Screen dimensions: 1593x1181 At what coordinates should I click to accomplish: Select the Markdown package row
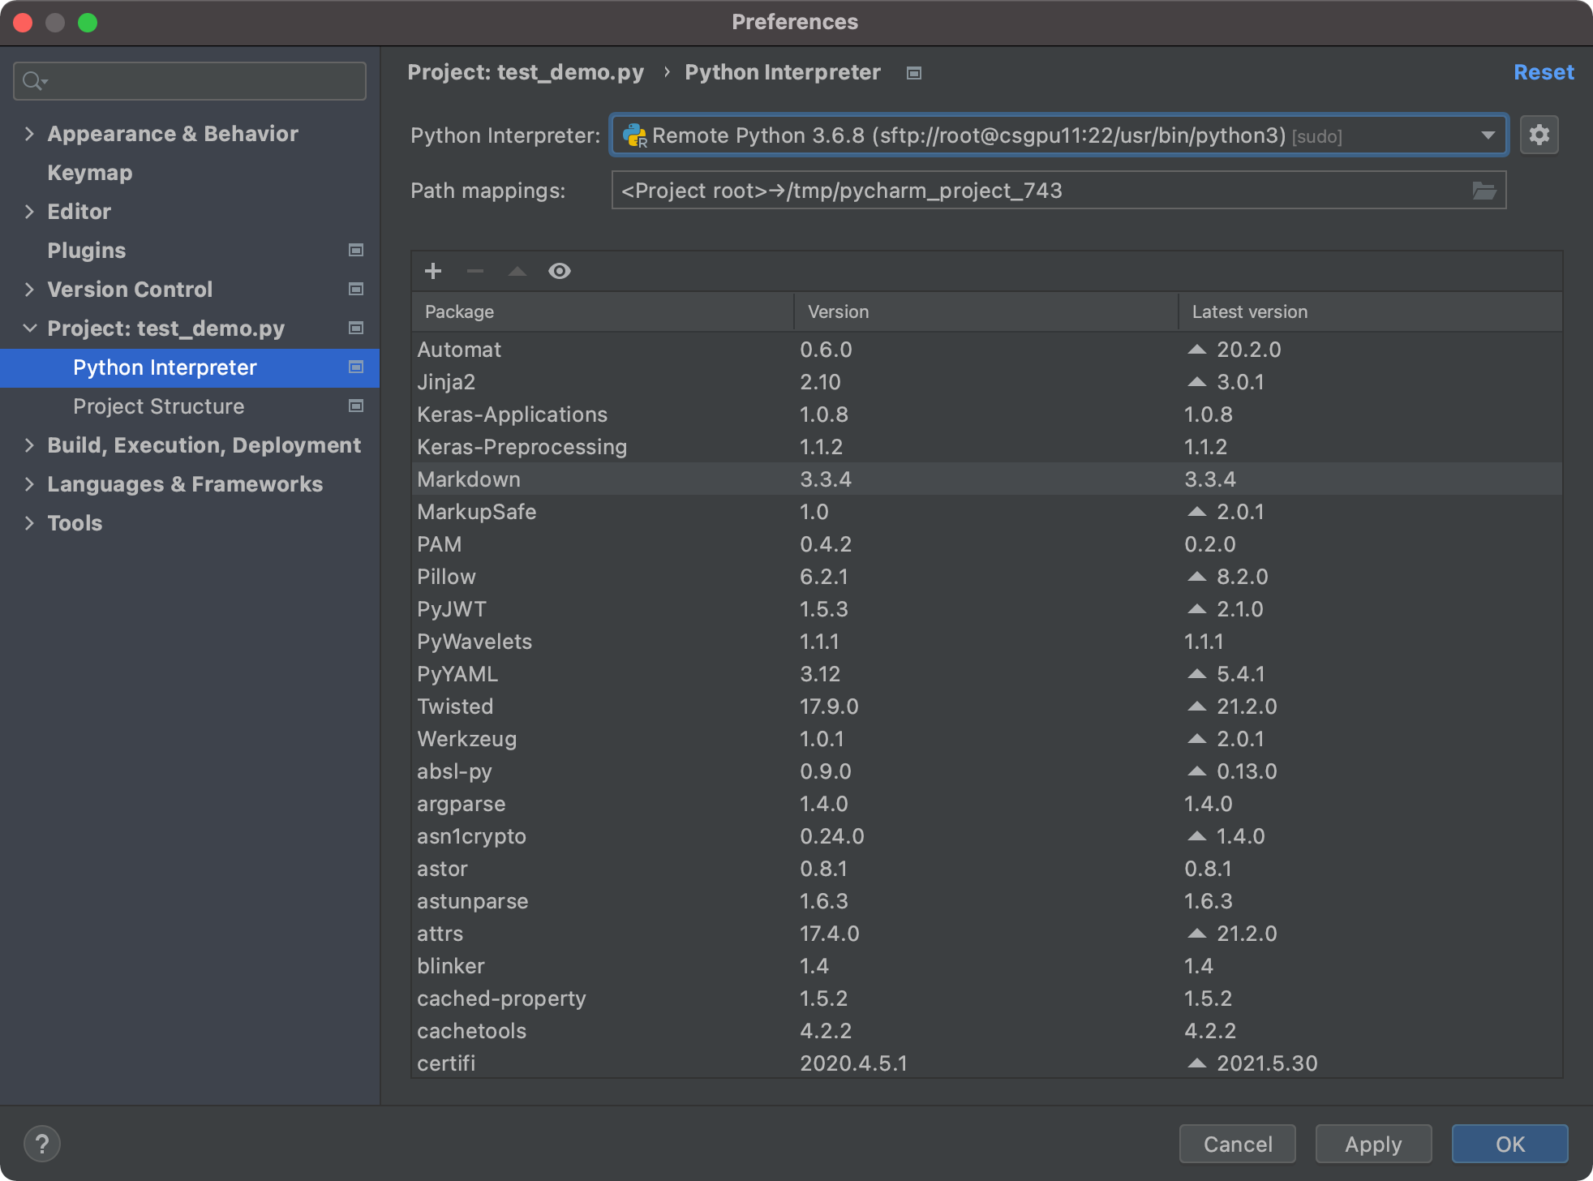[x=986, y=479]
